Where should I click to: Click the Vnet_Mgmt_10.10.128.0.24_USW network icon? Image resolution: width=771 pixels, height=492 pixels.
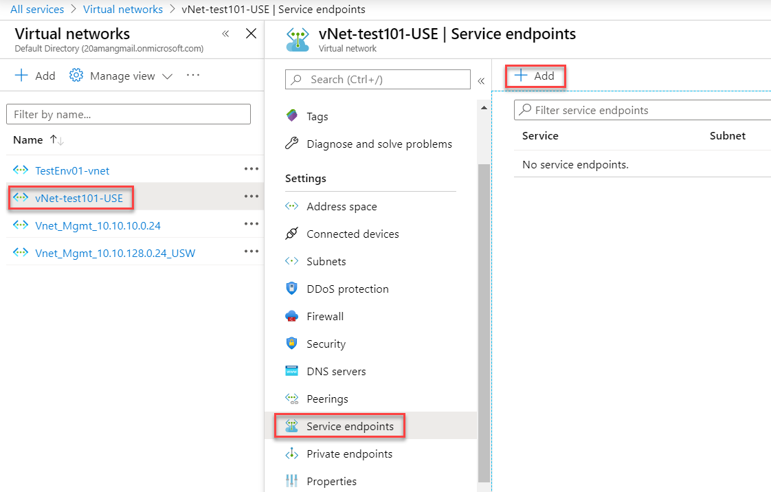pos(21,253)
